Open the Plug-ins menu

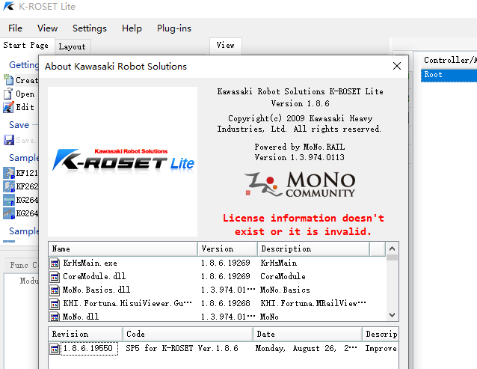tap(173, 28)
